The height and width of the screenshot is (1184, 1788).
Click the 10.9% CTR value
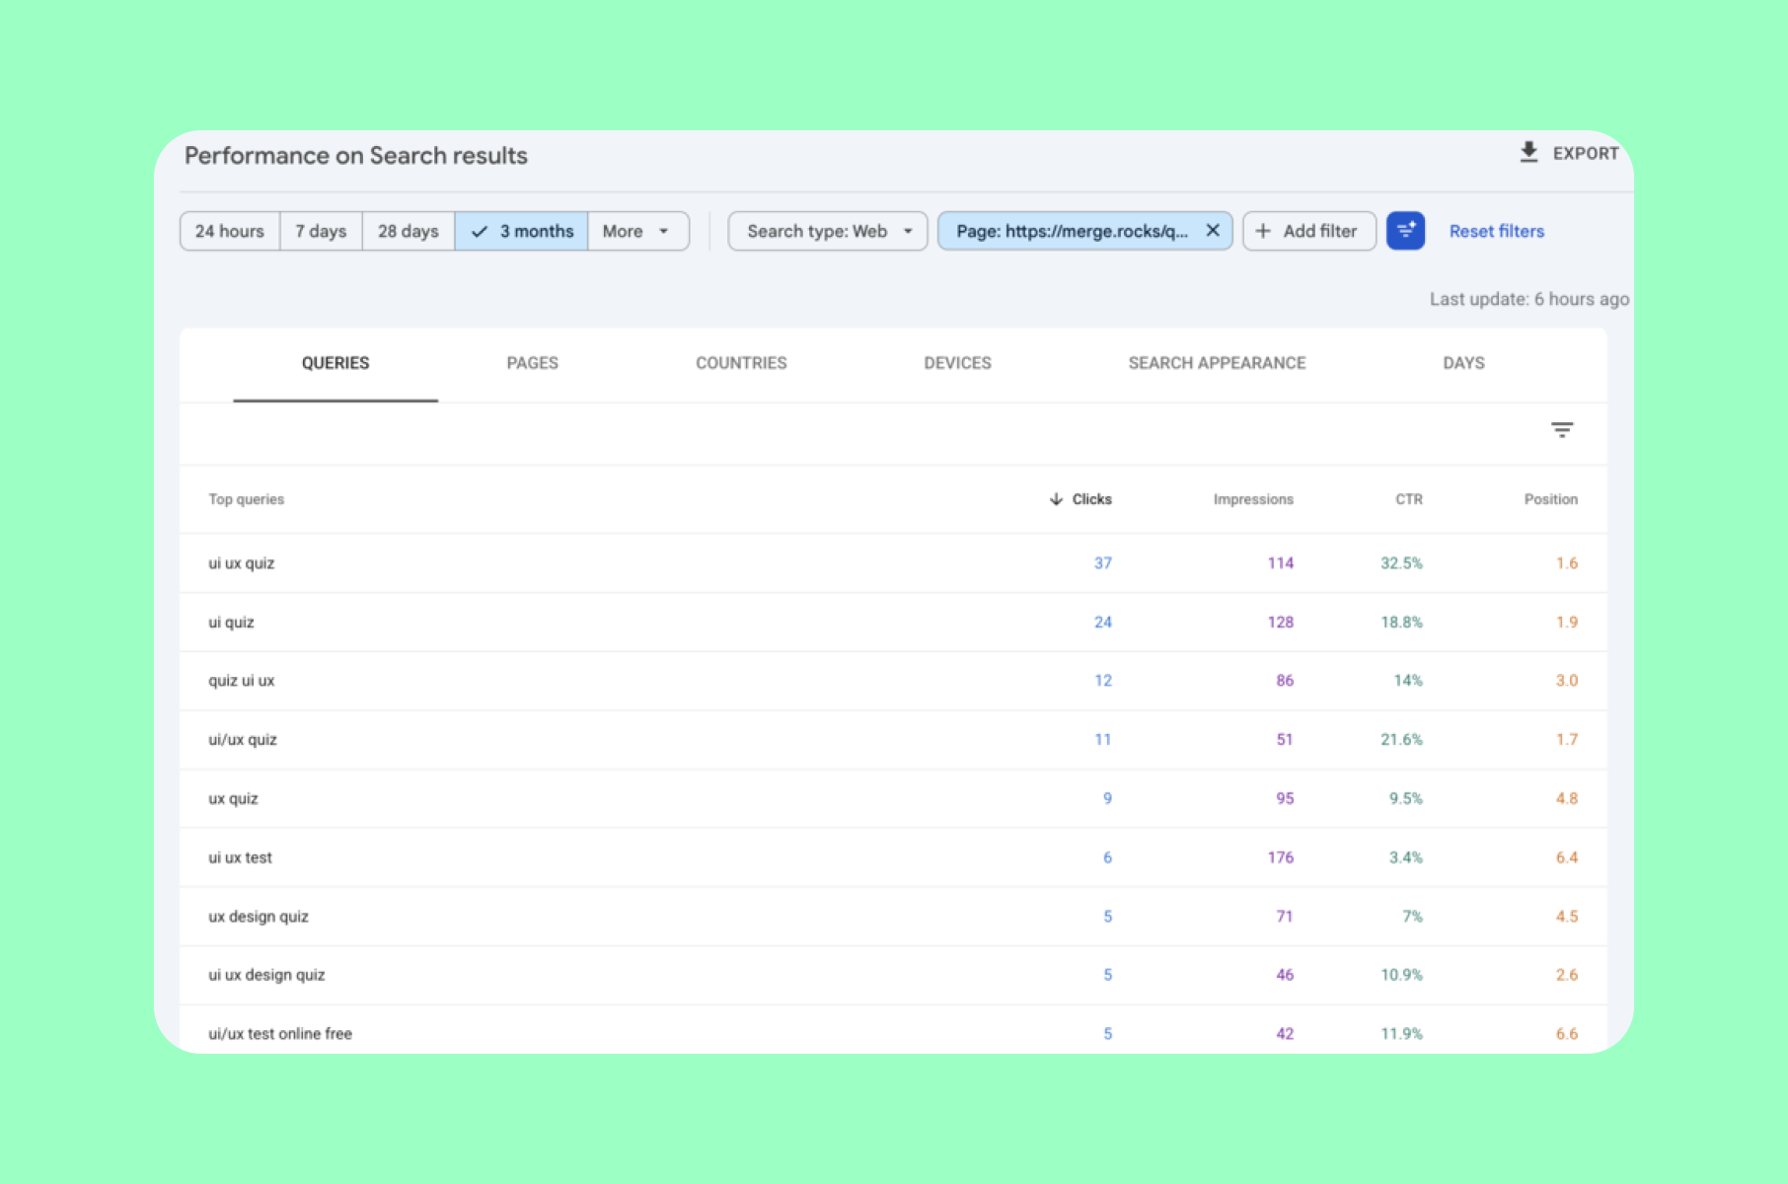point(1401,975)
